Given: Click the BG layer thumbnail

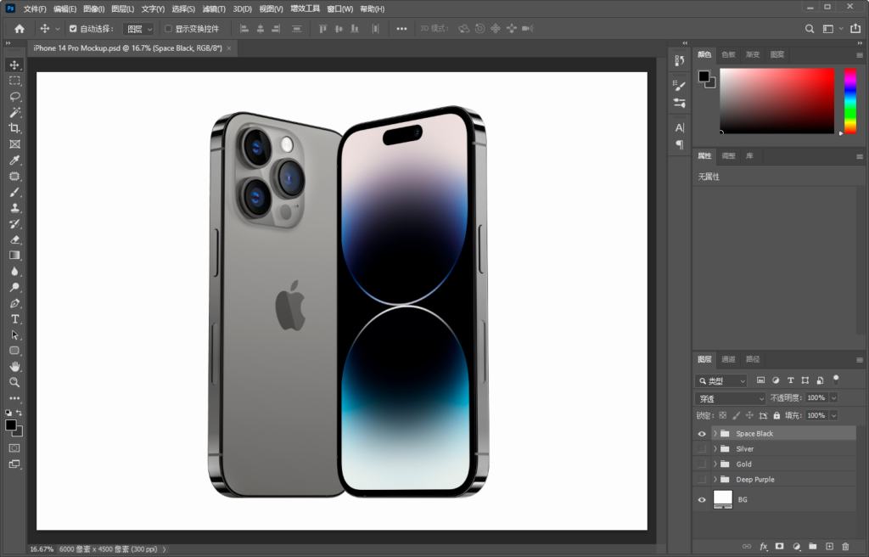Looking at the screenshot, I should 723,499.
